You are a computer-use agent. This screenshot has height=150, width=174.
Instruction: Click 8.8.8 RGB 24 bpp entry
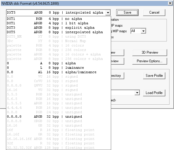pyautogui.click(x=59, y=112)
